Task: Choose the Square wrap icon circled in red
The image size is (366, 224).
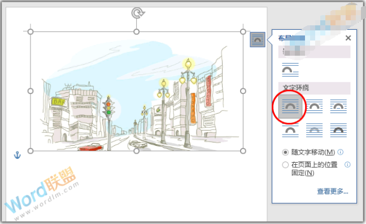Action: coord(290,106)
